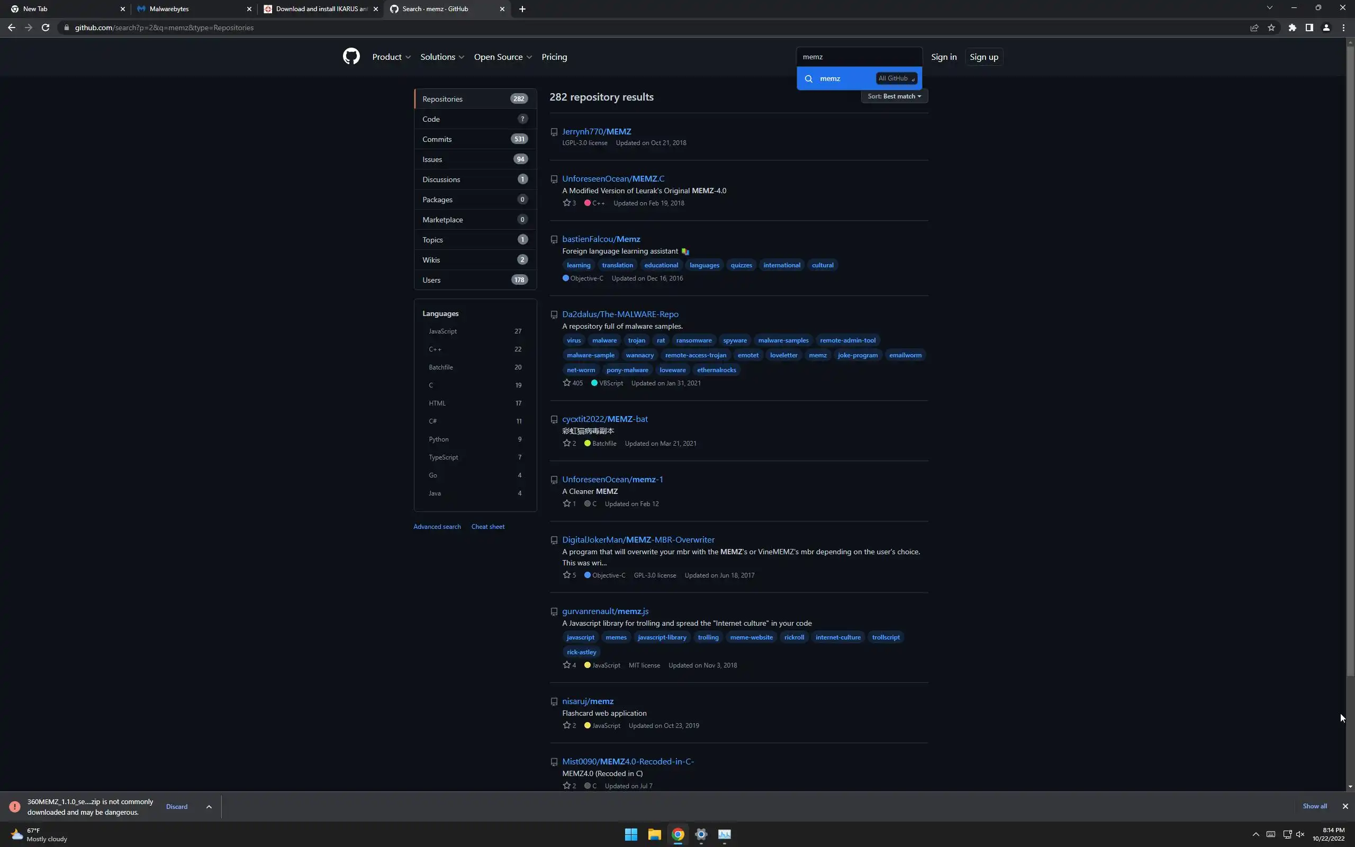The width and height of the screenshot is (1355, 847).
Task: Click the share page icon in address bar
Action: click(1254, 28)
